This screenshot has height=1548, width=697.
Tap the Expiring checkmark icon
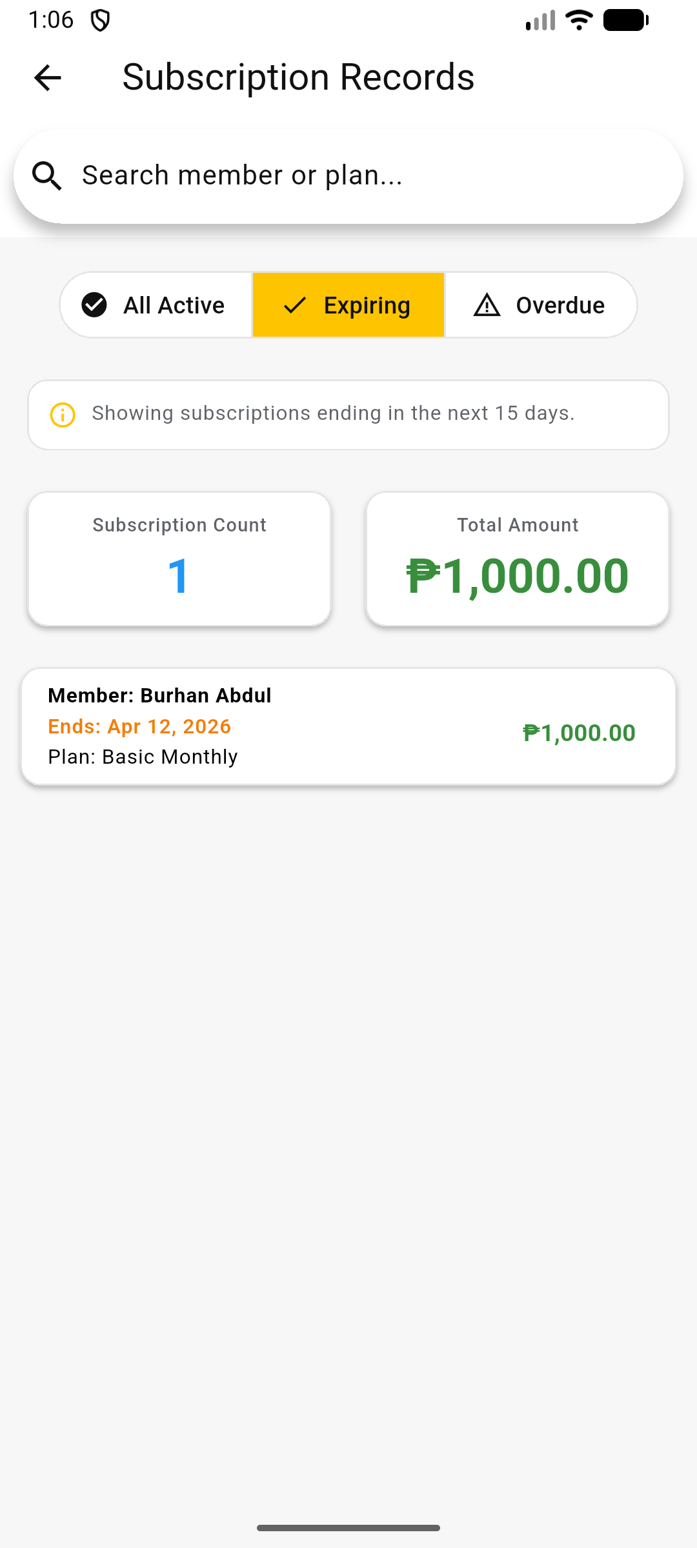coord(295,305)
